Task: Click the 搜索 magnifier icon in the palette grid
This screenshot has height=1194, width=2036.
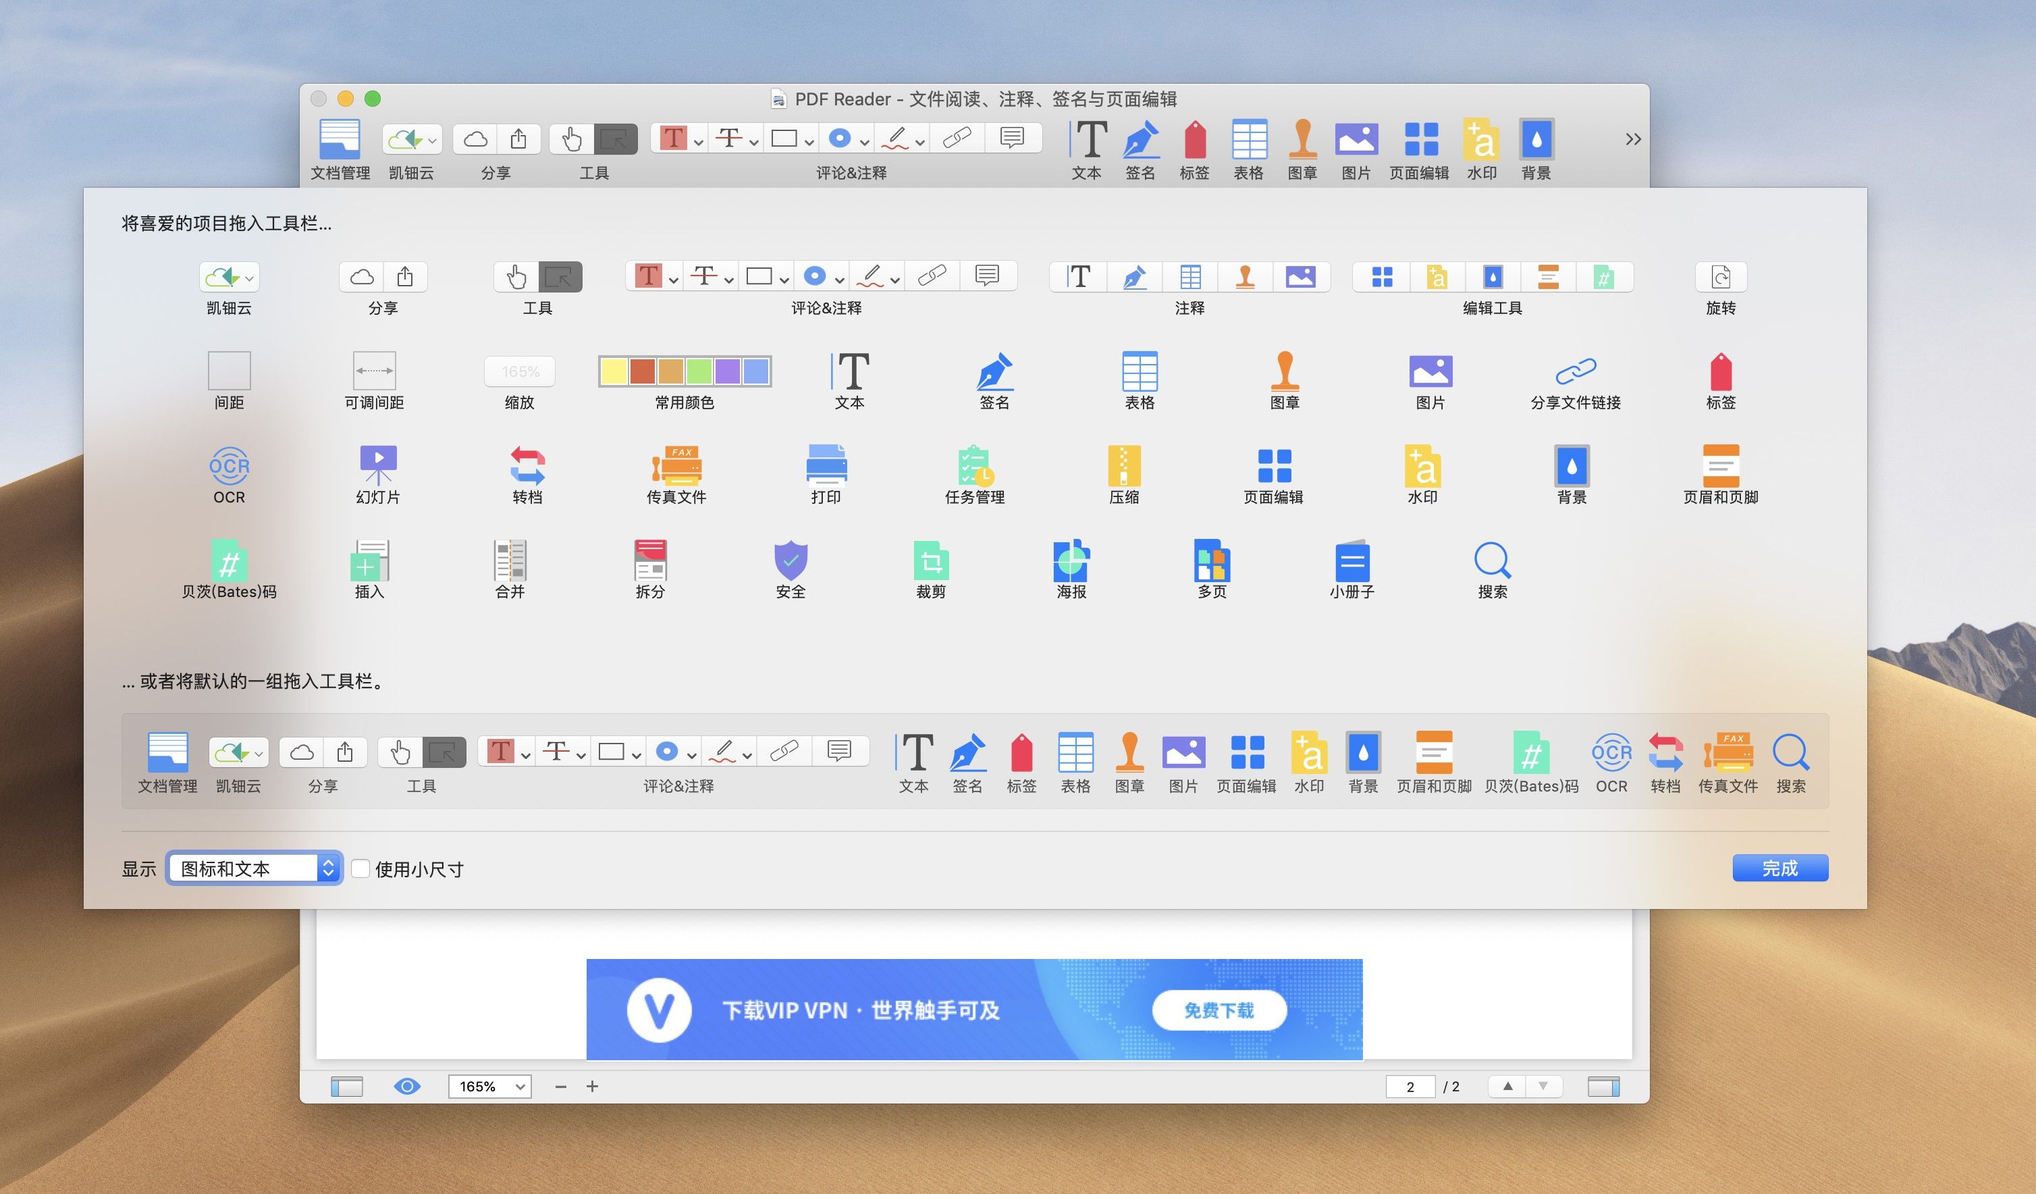Action: click(x=1493, y=561)
